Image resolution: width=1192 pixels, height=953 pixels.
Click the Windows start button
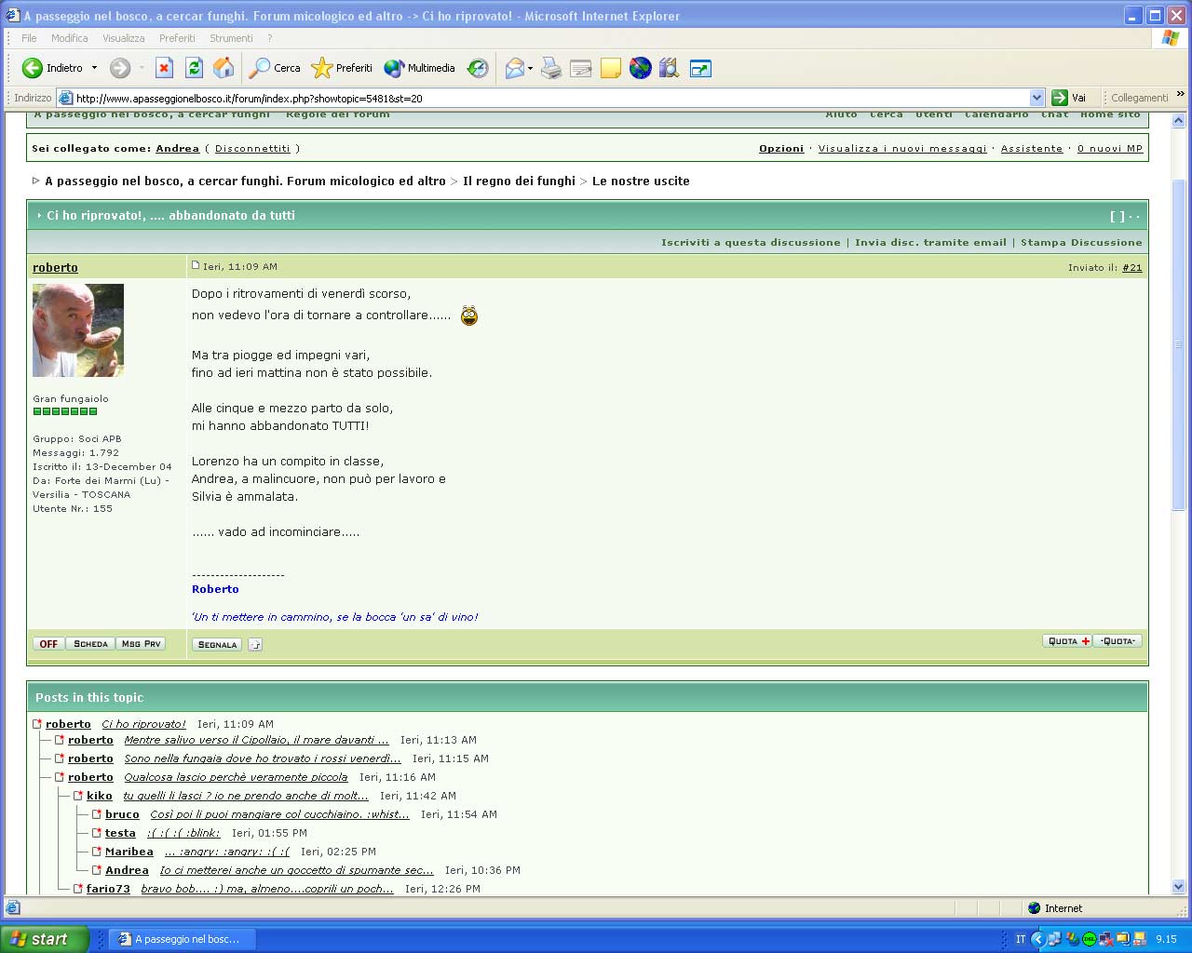[44, 939]
